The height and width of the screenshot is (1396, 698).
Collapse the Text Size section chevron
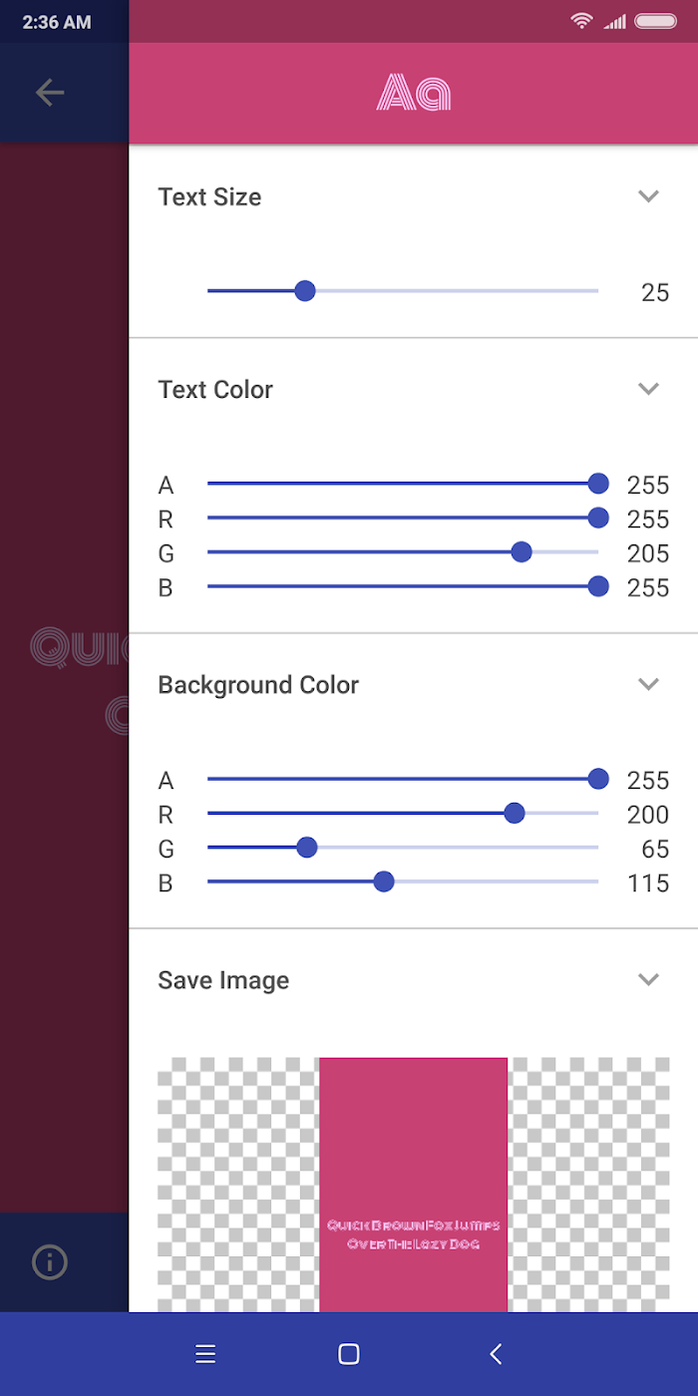point(648,196)
